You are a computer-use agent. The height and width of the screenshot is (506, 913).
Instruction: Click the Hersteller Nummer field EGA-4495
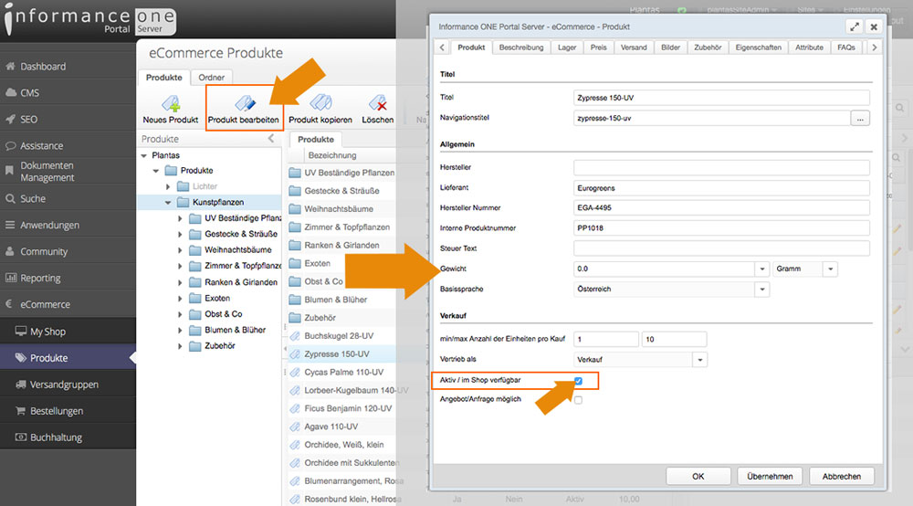pos(721,208)
